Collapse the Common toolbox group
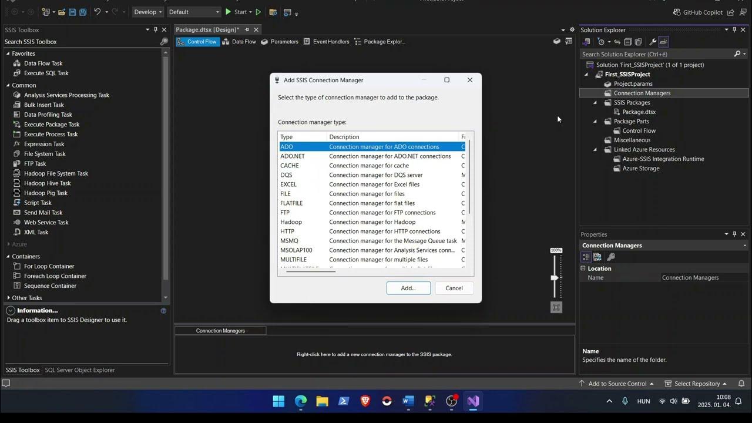This screenshot has height=423, width=752. point(8,85)
